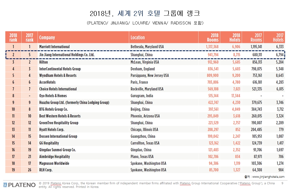Image resolution: width=289 pixels, height=189 pixels.
Task: Select Hyatt Hotels Corp. cell
Action: coord(52,130)
